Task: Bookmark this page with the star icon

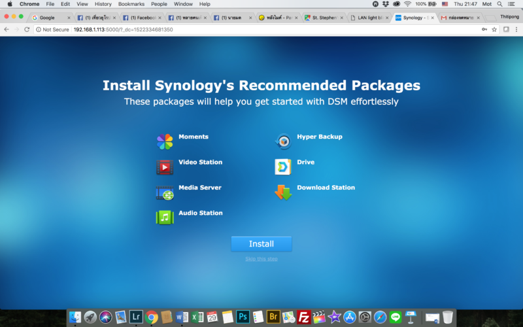Action: [494, 29]
